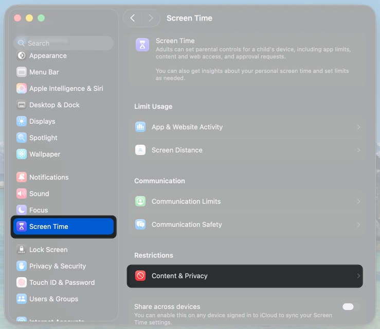Click the Desktop & Dock sidebar icon
The width and height of the screenshot is (380, 329).
[x=21, y=105]
